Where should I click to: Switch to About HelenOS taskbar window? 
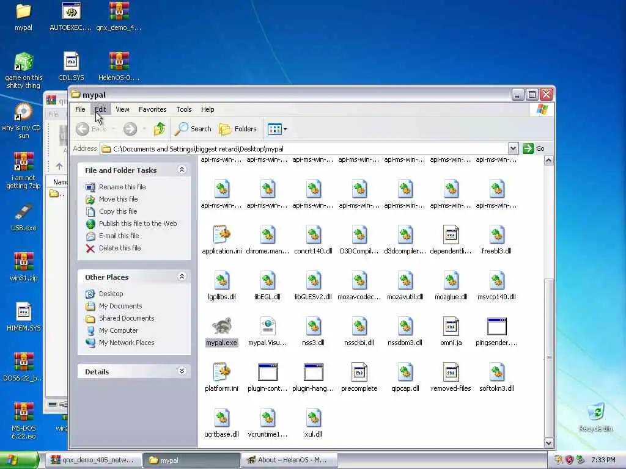pyautogui.click(x=289, y=460)
